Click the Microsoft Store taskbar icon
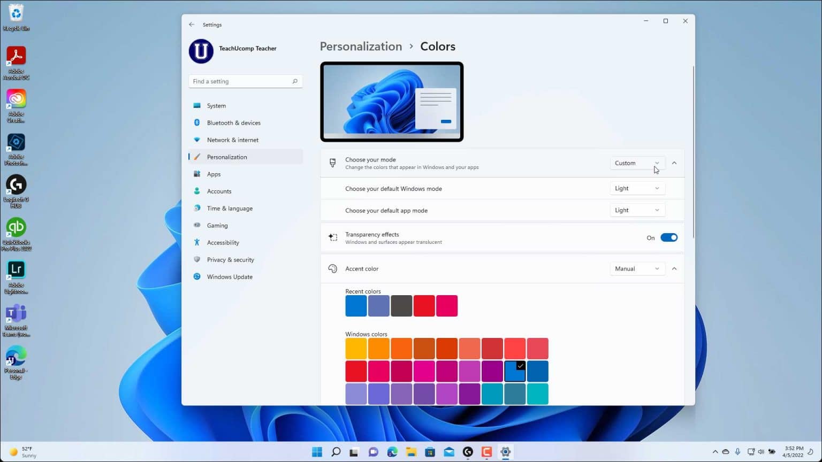The height and width of the screenshot is (462, 822). (430, 452)
